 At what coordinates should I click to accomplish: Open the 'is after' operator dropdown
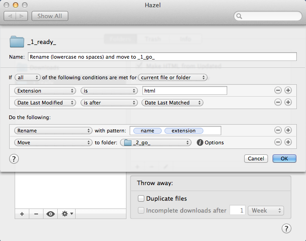coord(109,103)
